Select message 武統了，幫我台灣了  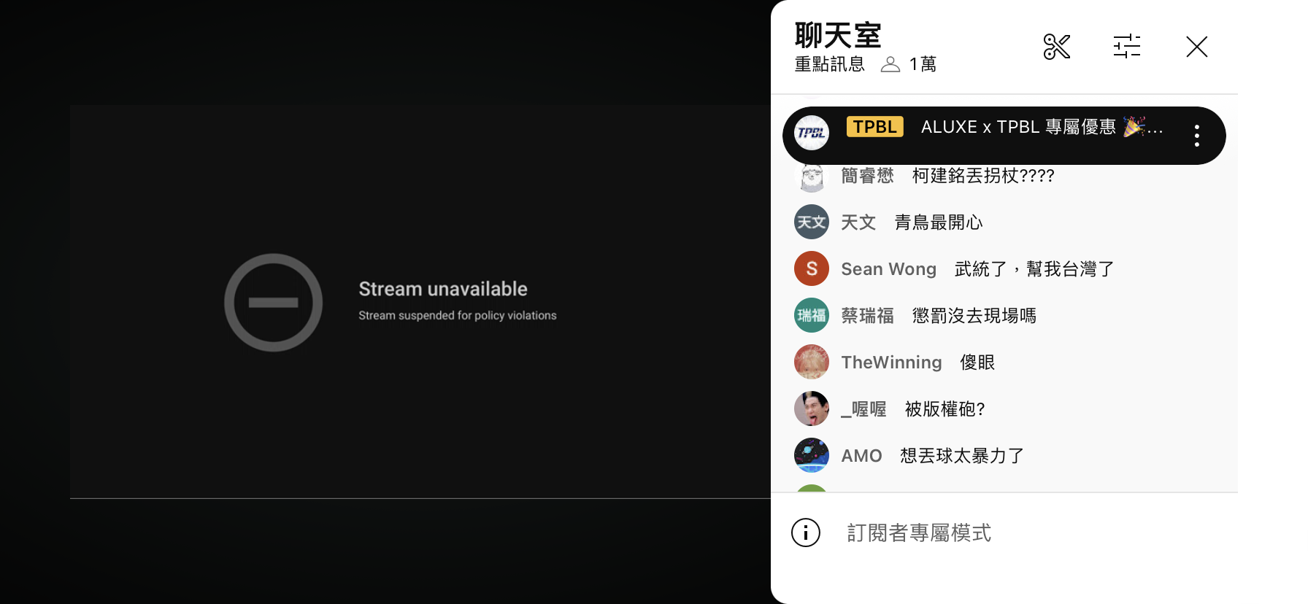[1034, 269]
